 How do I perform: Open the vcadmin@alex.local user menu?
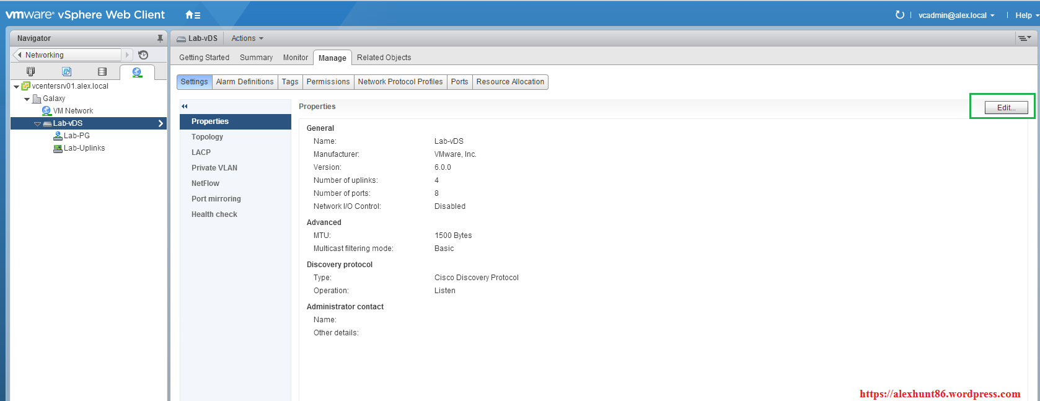956,15
